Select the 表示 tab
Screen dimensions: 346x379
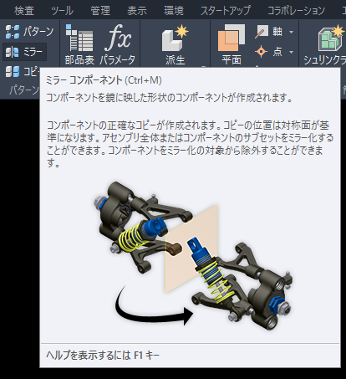(137, 11)
